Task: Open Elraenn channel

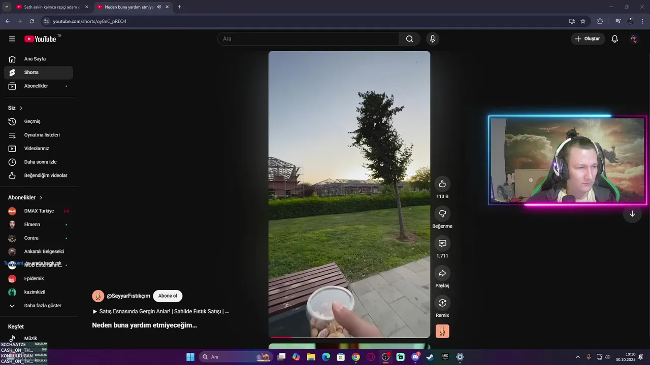Action: [39, 225]
